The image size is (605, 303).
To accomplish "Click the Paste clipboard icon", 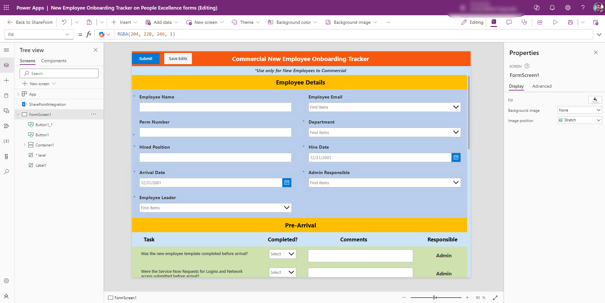I will pos(89,22).
